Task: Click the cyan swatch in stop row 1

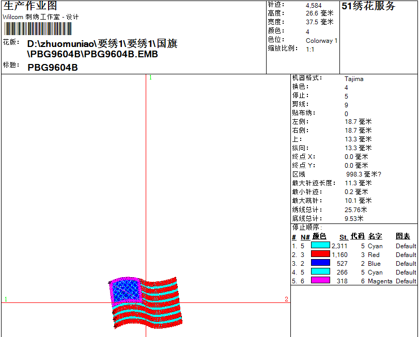Action: 320,245
